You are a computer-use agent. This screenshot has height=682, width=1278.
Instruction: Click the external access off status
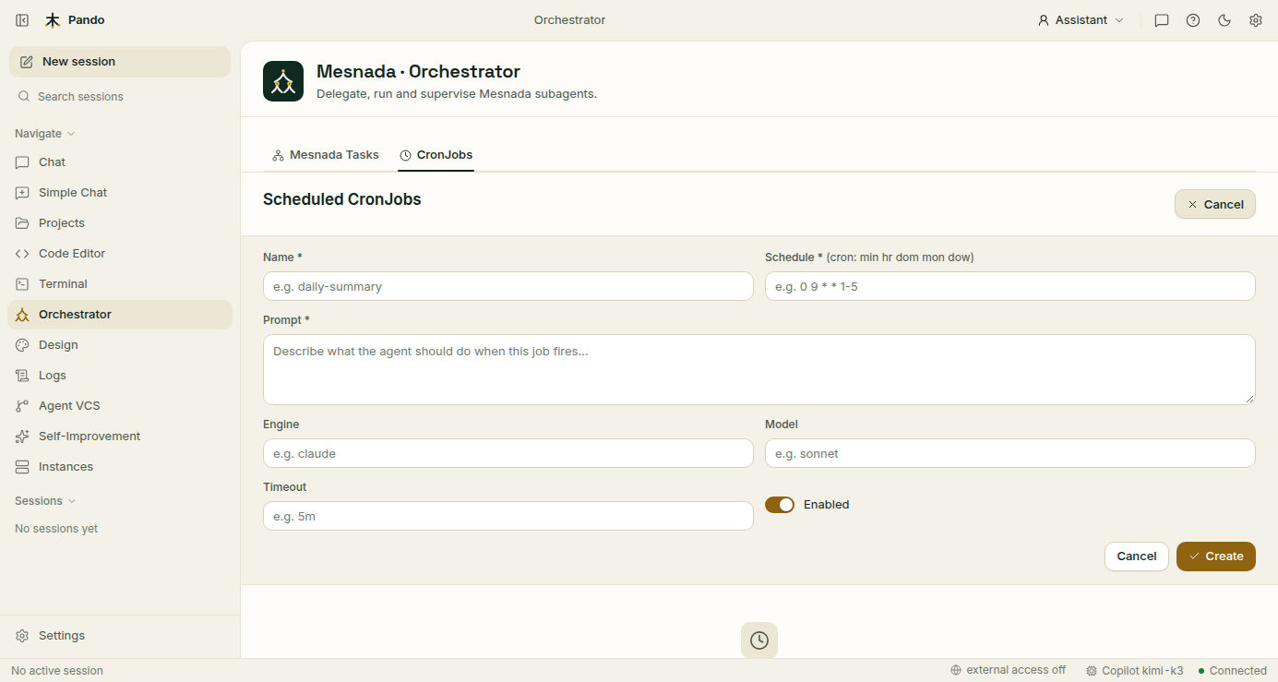pos(1008,671)
